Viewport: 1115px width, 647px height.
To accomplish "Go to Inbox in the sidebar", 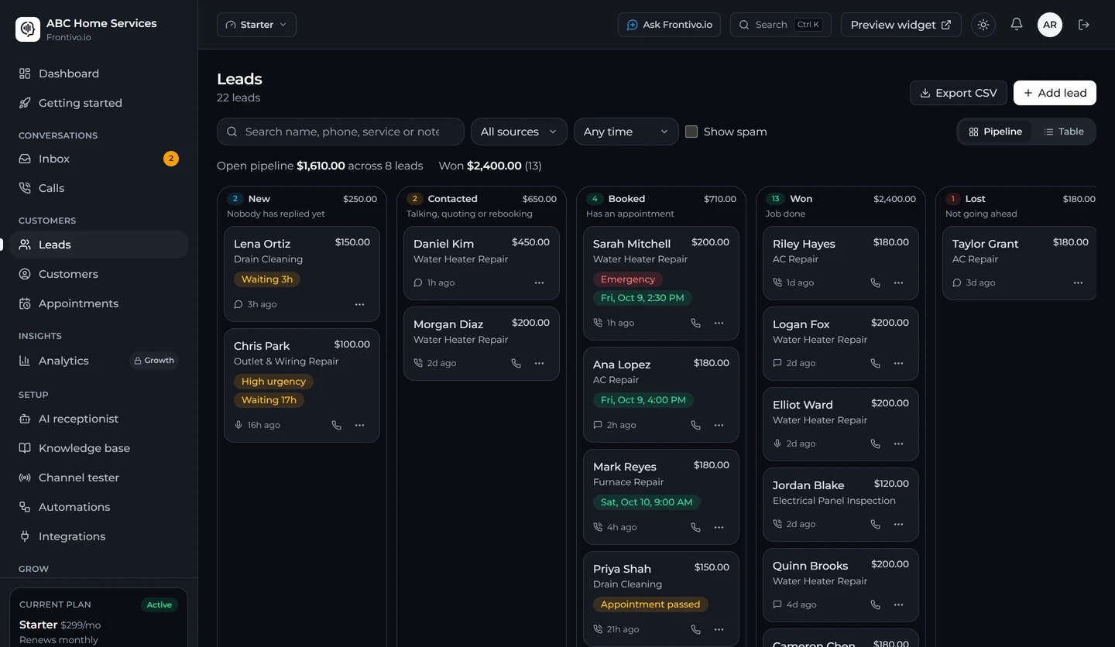I will pyautogui.click(x=99, y=159).
